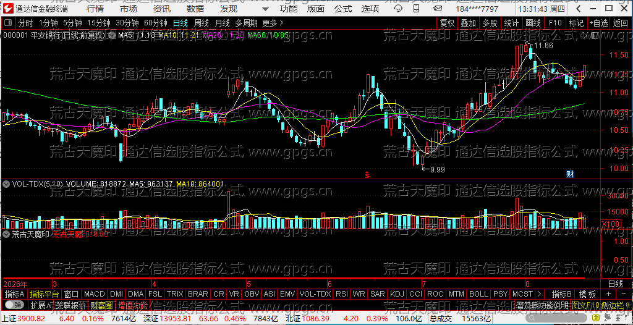Select the 周线 weekly period
633x325 pixels.
pyautogui.click(x=201, y=23)
